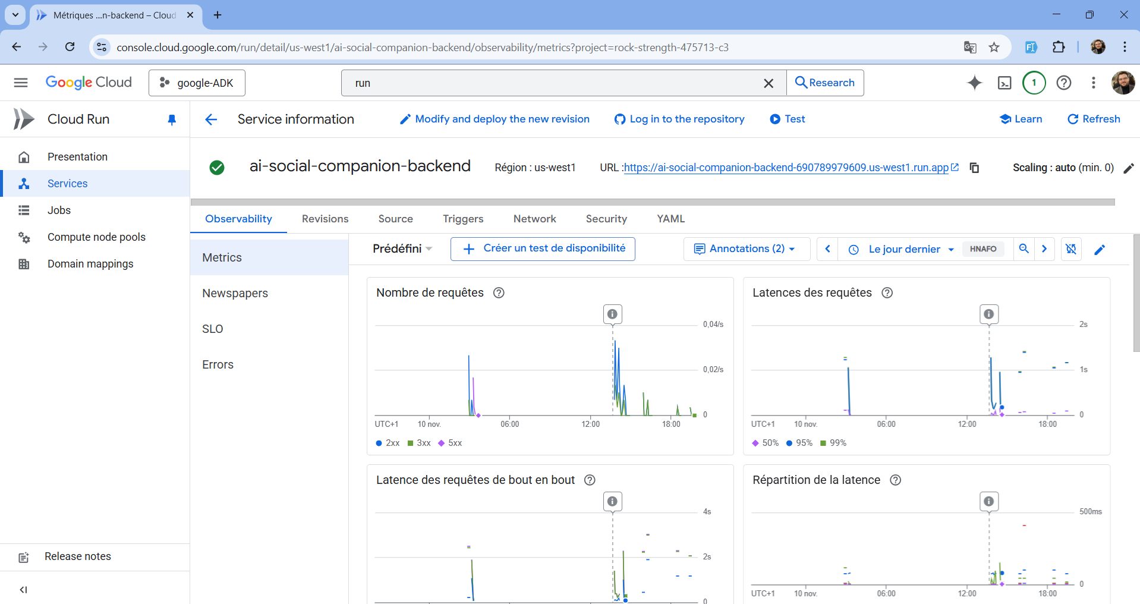
Task: Open the browser tab search dropdown
Action: [15, 15]
